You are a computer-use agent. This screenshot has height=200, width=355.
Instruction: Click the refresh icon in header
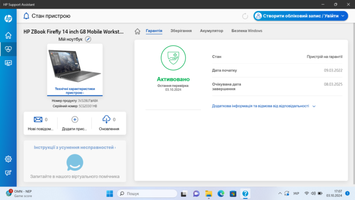tap(245, 16)
